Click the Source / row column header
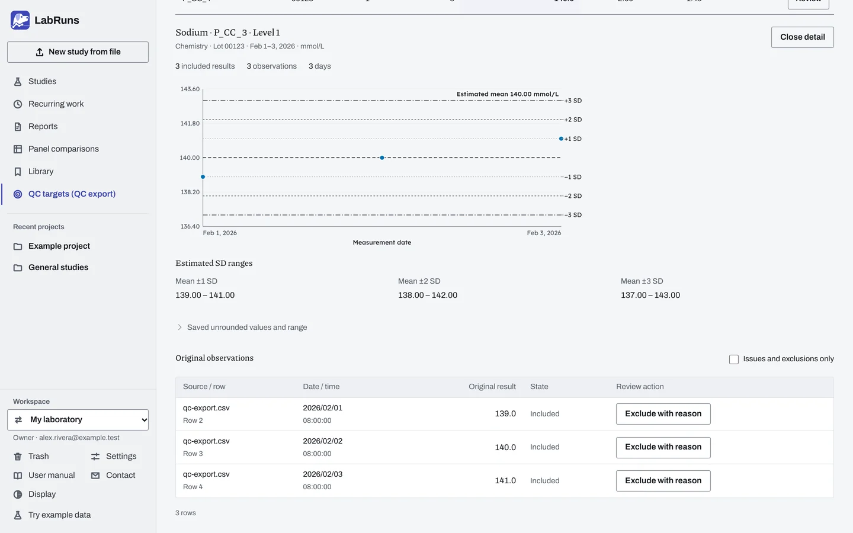The width and height of the screenshot is (853, 533). (x=204, y=387)
